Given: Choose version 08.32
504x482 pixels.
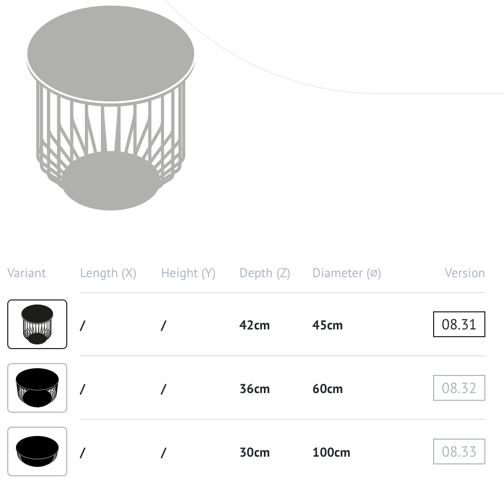Looking at the screenshot, I should click(458, 388).
